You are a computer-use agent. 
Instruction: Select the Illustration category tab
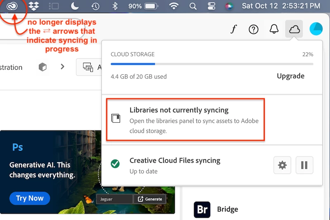coord(11,67)
